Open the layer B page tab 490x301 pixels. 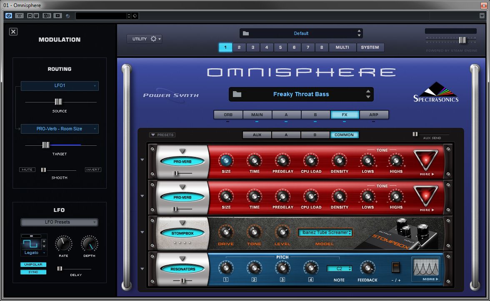(315, 114)
